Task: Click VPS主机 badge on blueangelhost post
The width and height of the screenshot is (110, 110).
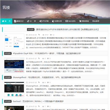Action: coord(8,77)
